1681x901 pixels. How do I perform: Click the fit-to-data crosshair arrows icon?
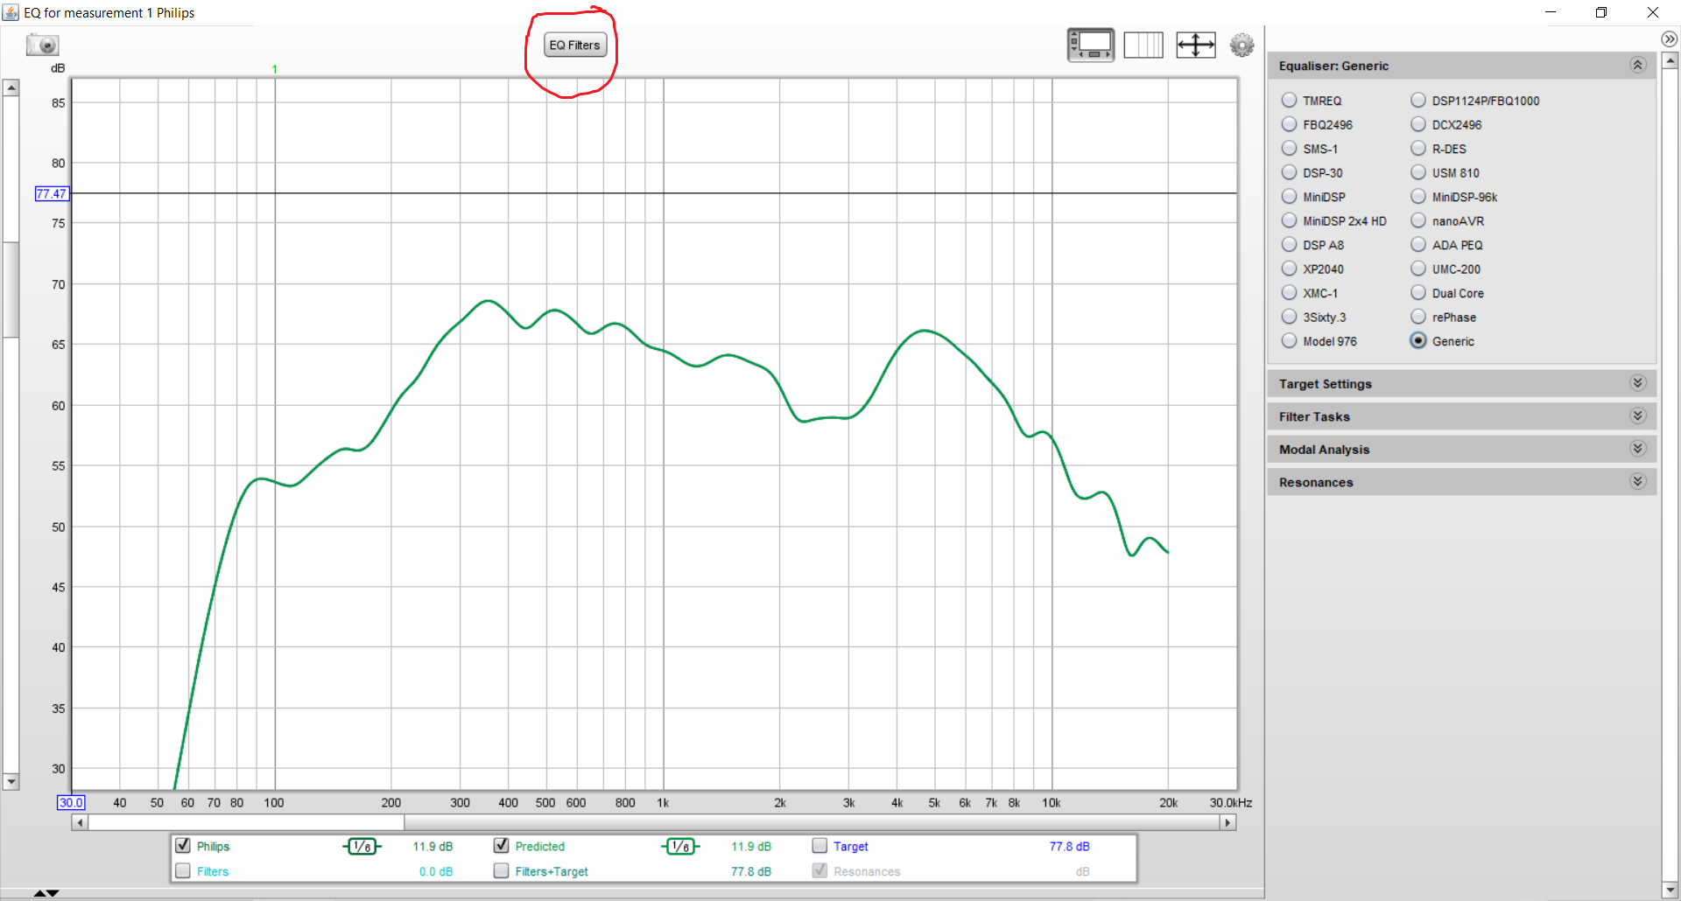point(1196,45)
